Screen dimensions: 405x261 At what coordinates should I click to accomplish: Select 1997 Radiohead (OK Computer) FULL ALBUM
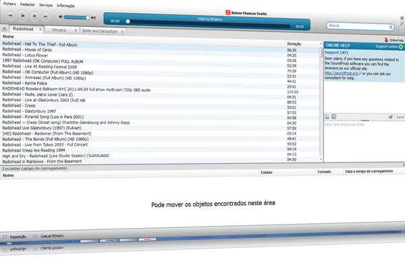160,61
